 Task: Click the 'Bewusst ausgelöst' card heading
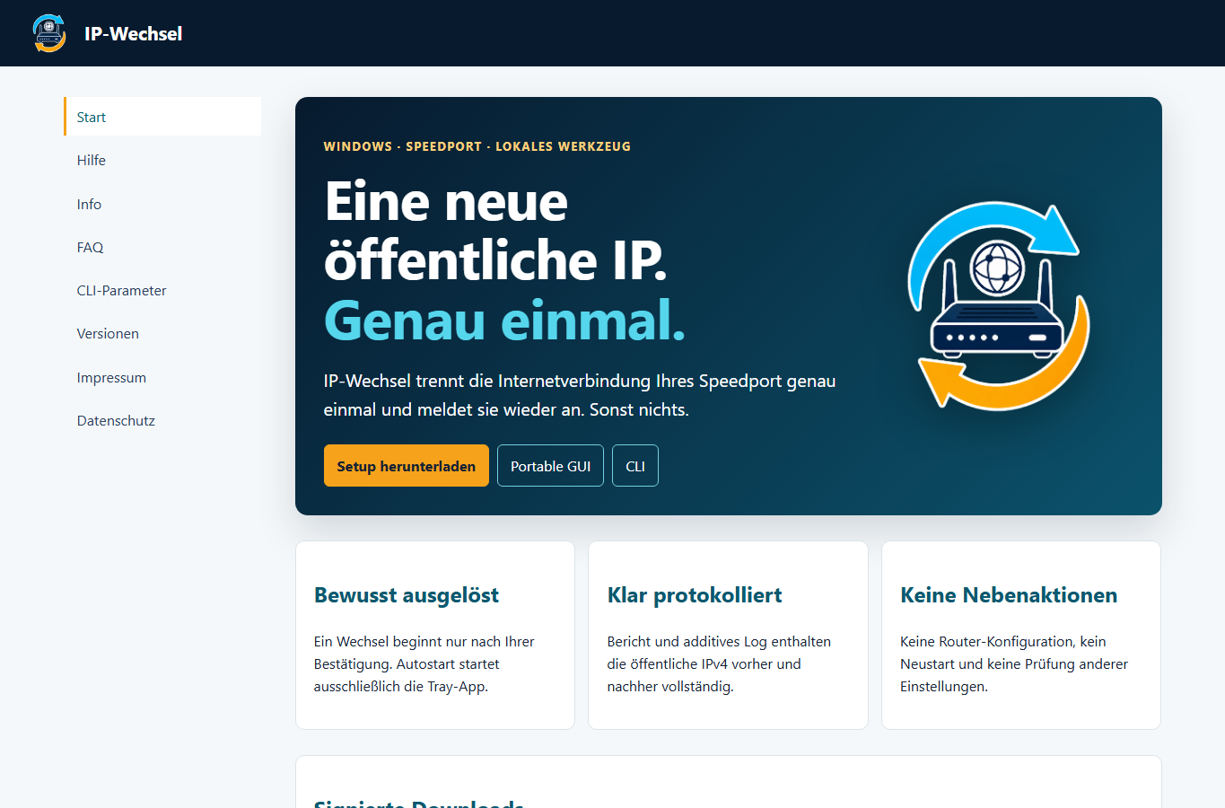coord(407,595)
